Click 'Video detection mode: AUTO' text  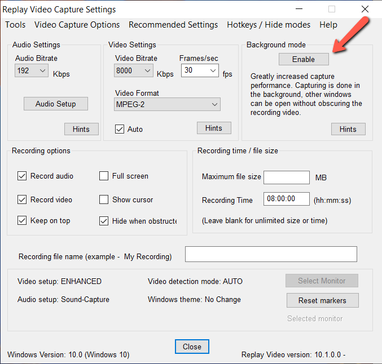[x=195, y=281]
